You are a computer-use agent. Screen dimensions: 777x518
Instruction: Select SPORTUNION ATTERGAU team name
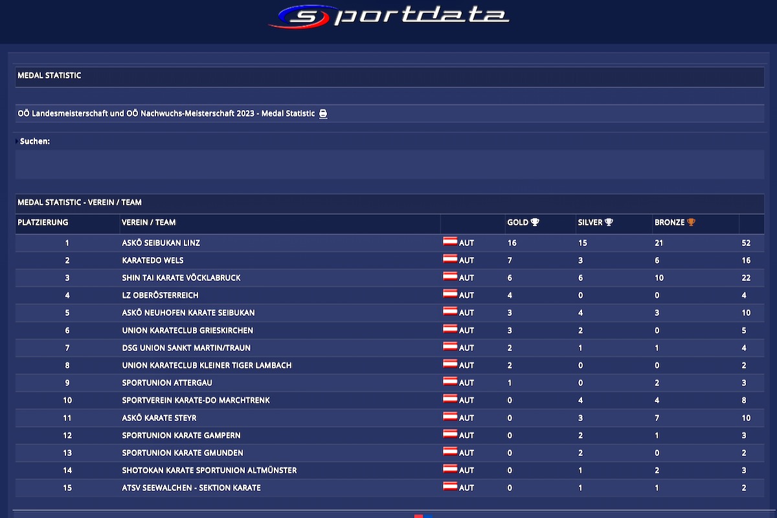click(167, 383)
